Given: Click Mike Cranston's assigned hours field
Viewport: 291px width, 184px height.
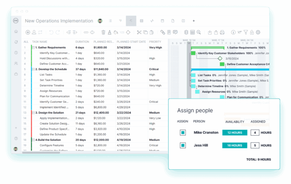Looking at the screenshot, I should click(255, 133).
